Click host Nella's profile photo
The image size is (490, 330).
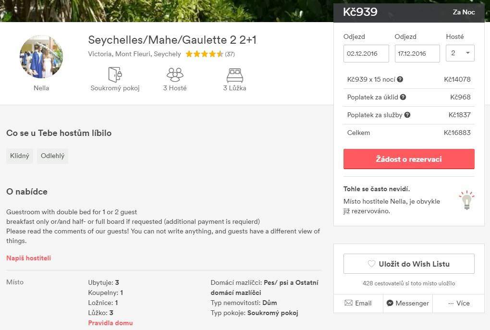coord(41,57)
